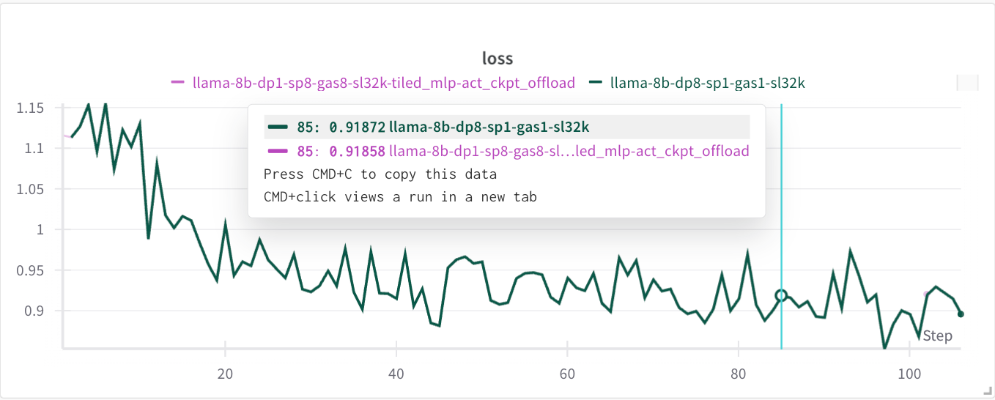This screenshot has height=400, width=995.
Task: Click the magenta legend color dash
Action: (177, 83)
